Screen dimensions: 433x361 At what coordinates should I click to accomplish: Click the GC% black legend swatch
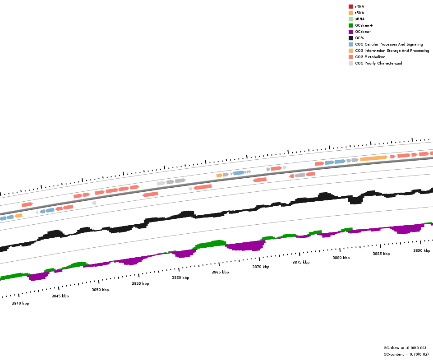click(351, 38)
